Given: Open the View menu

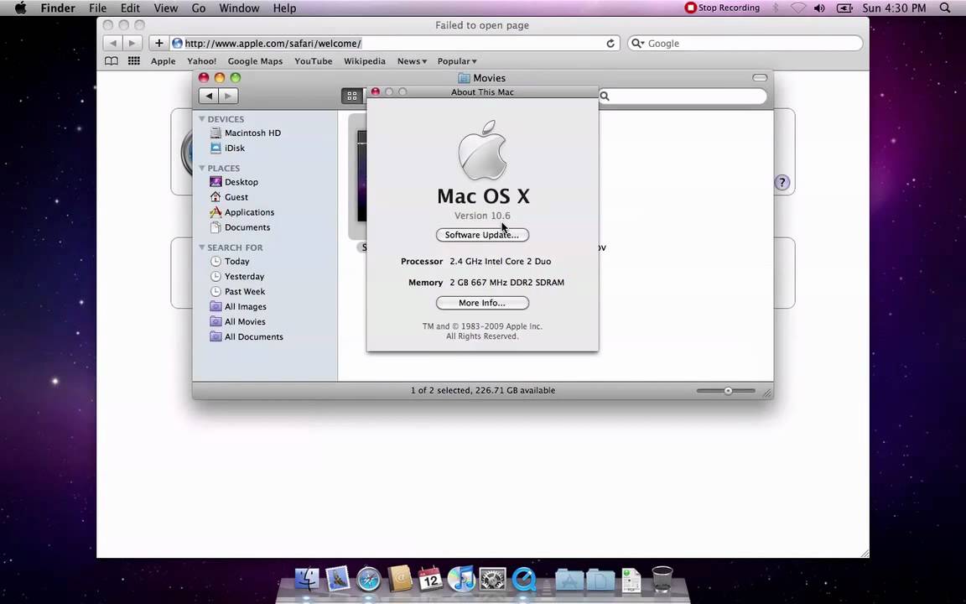Looking at the screenshot, I should tap(166, 8).
